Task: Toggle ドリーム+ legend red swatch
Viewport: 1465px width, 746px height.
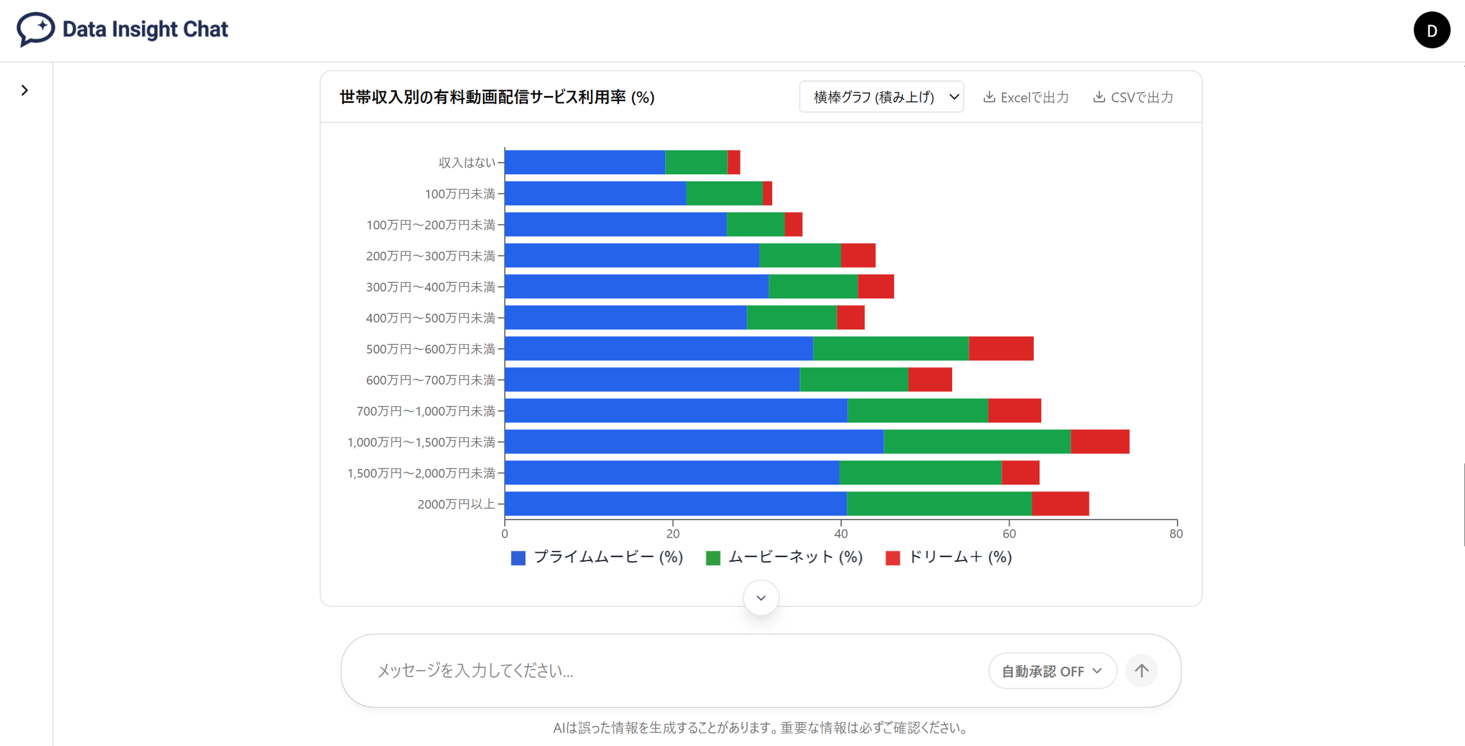Action: (893, 558)
